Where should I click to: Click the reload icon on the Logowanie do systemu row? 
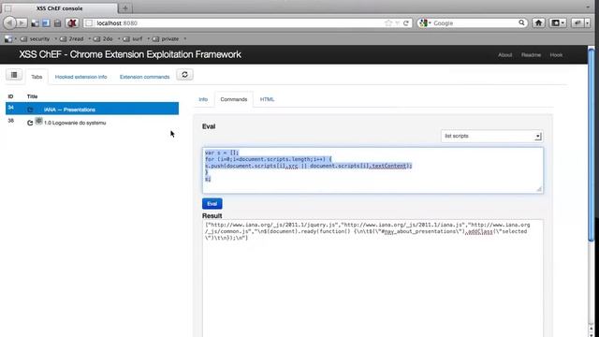[30, 123]
